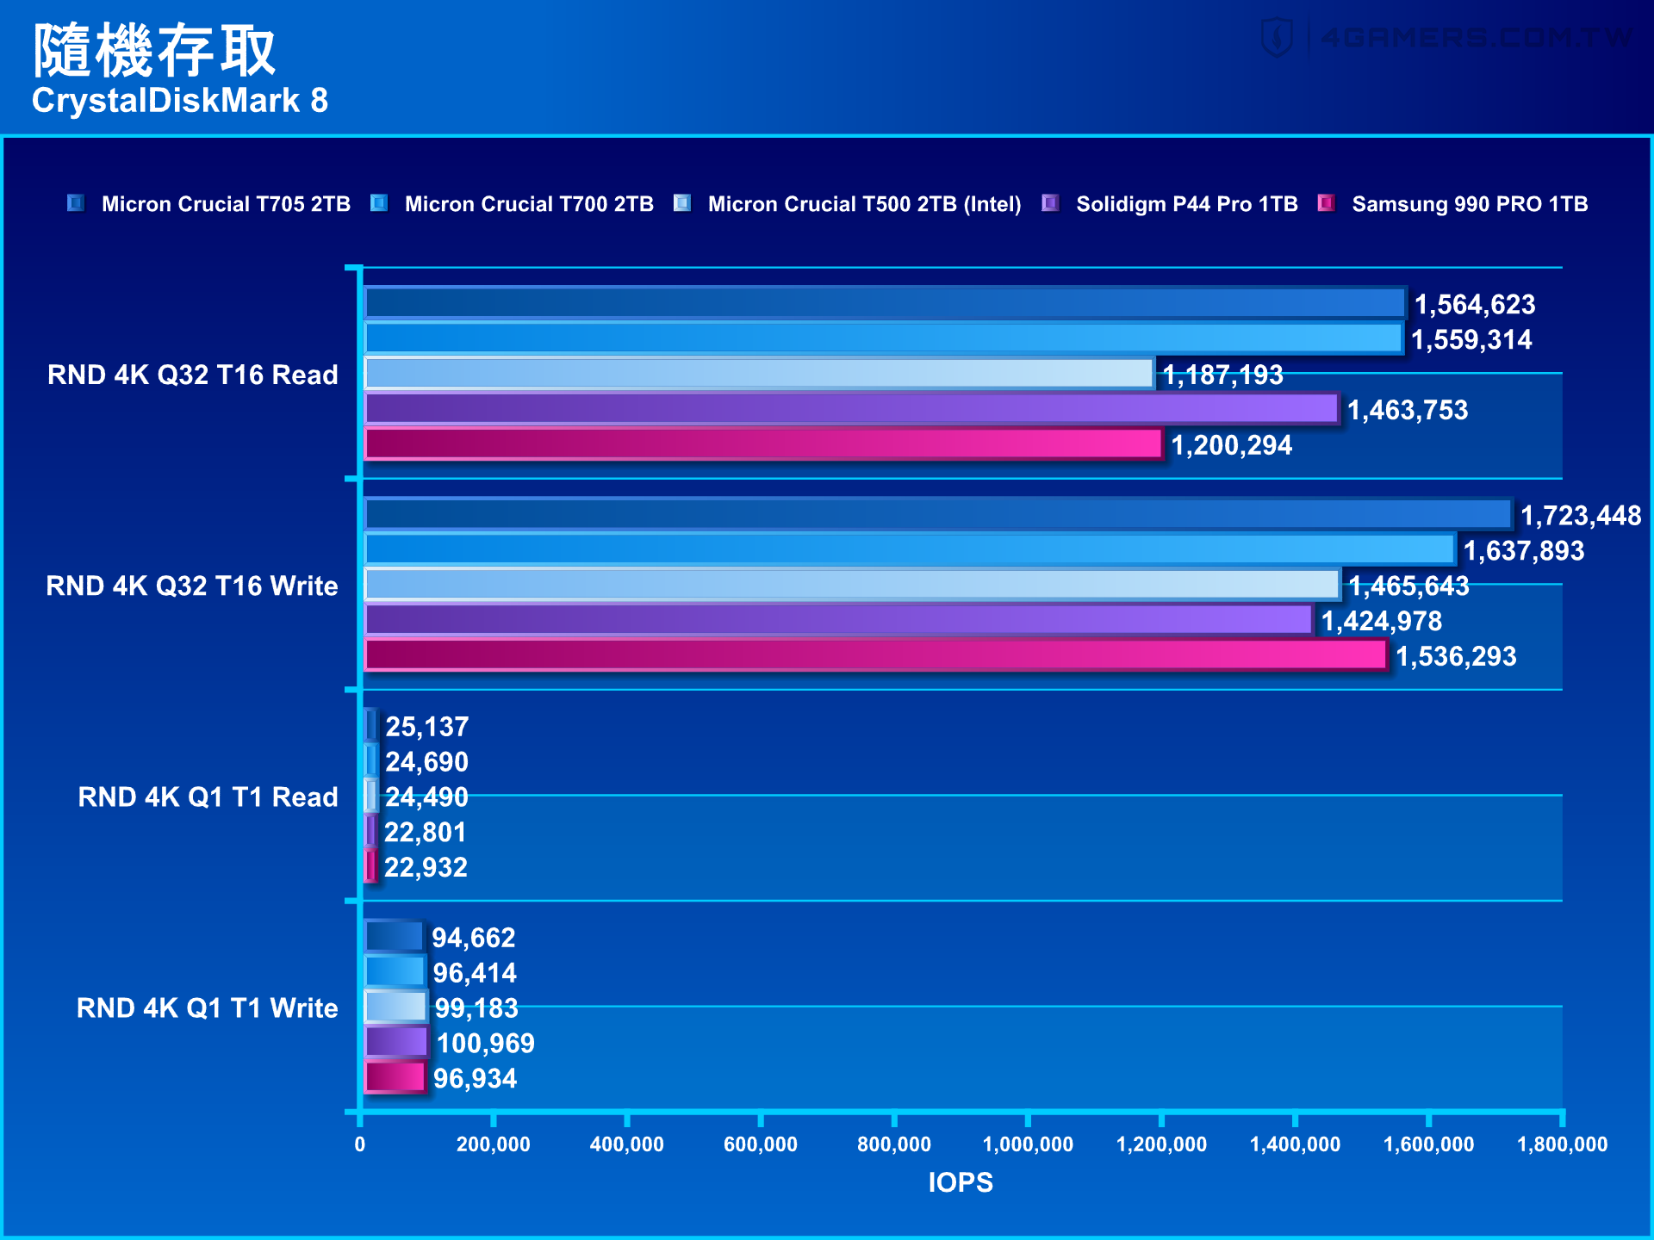Click the T500 bar in Q32 T16 Write
The width and height of the screenshot is (1654, 1240).
click(852, 585)
